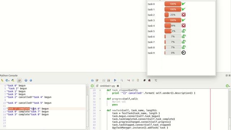Select the task 0 row label
Screen dimensions: 231x130
pyautogui.click(x=151, y=4)
